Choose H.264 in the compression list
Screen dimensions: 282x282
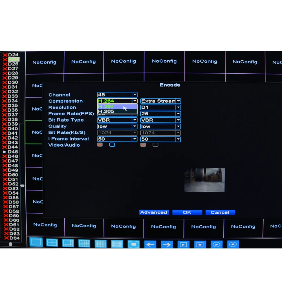pos(117,107)
